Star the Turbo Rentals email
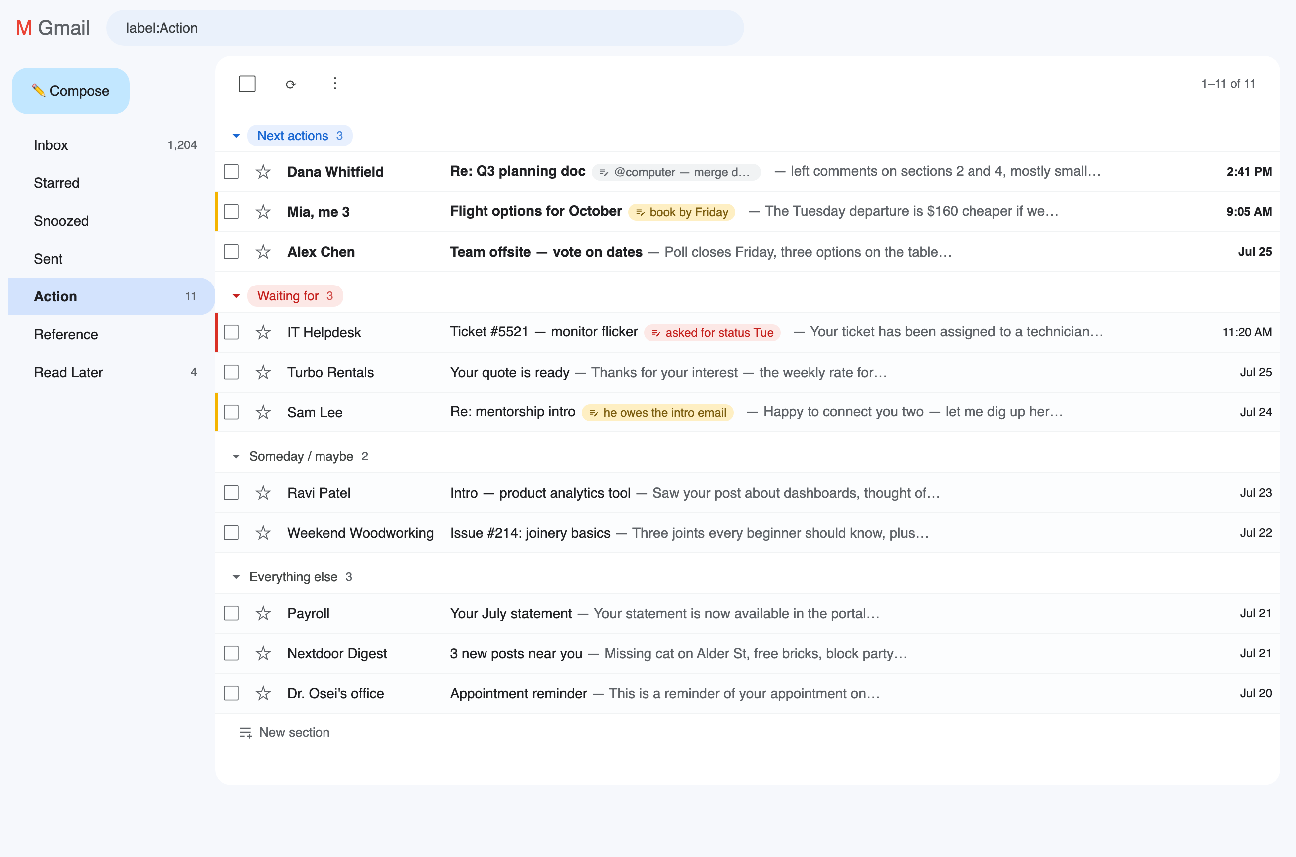This screenshot has height=857, width=1296. pos(263,372)
